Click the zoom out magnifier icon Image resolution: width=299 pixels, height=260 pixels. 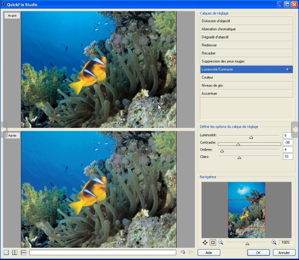pos(221,242)
